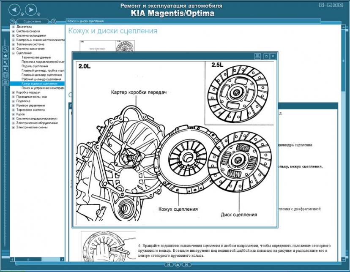Image resolution: width=350 pixels, height=272 pixels.
Task: Click the Картер коробки передач diagram label
Action: click(139, 92)
